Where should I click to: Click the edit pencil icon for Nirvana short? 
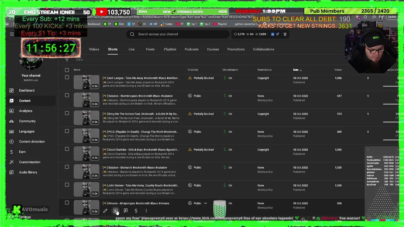click(x=105, y=211)
